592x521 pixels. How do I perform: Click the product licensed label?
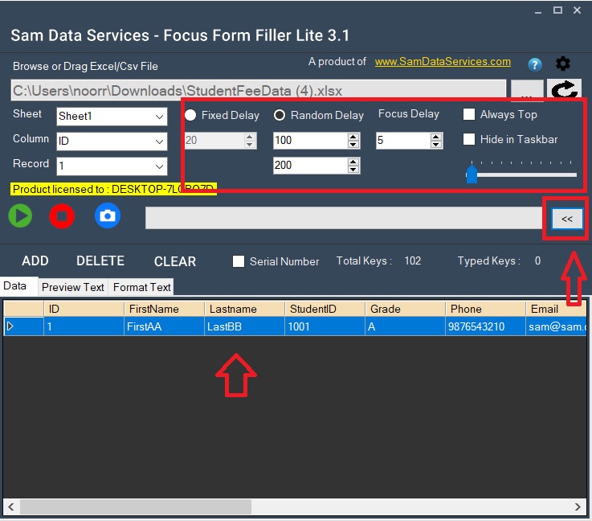pos(113,189)
